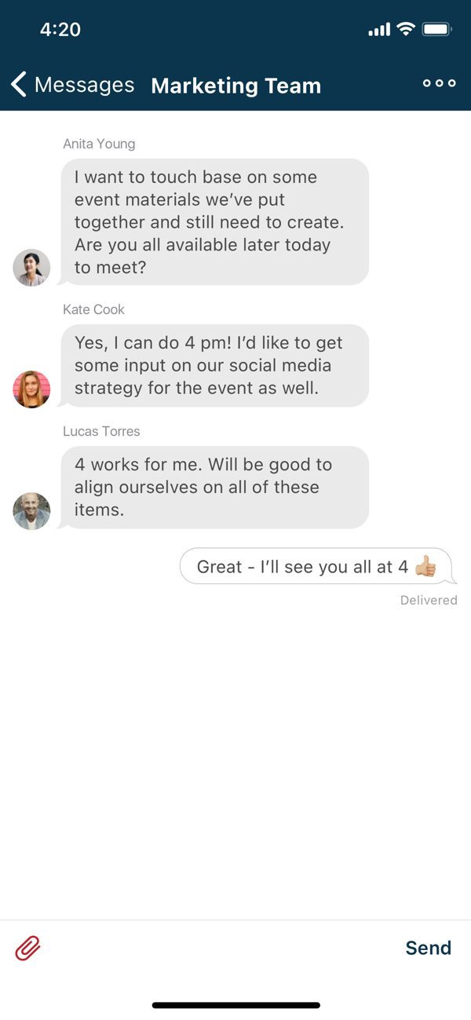Tap the Anita Young sender name
Screen dimensions: 471x1020
(x=99, y=144)
